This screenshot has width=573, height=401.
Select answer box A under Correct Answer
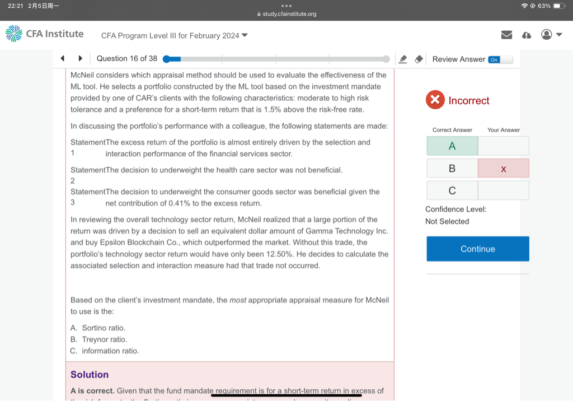[452, 146]
